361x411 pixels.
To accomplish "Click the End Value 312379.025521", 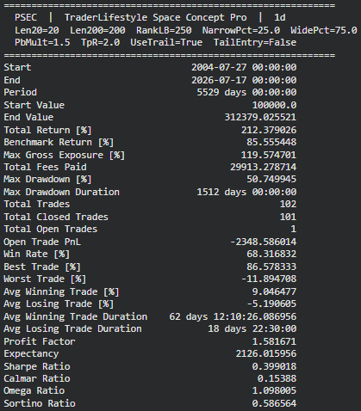I will point(260,117).
